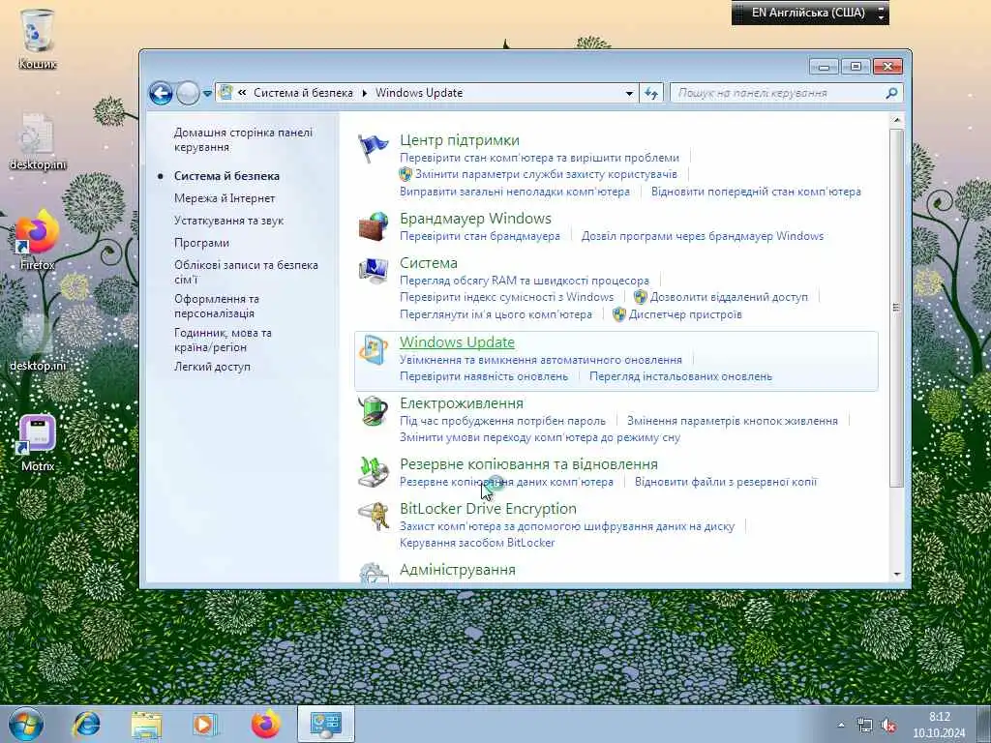Click shield icon beside Змінити параметри служби захисту
This screenshot has width=991, height=743.
coord(405,174)
